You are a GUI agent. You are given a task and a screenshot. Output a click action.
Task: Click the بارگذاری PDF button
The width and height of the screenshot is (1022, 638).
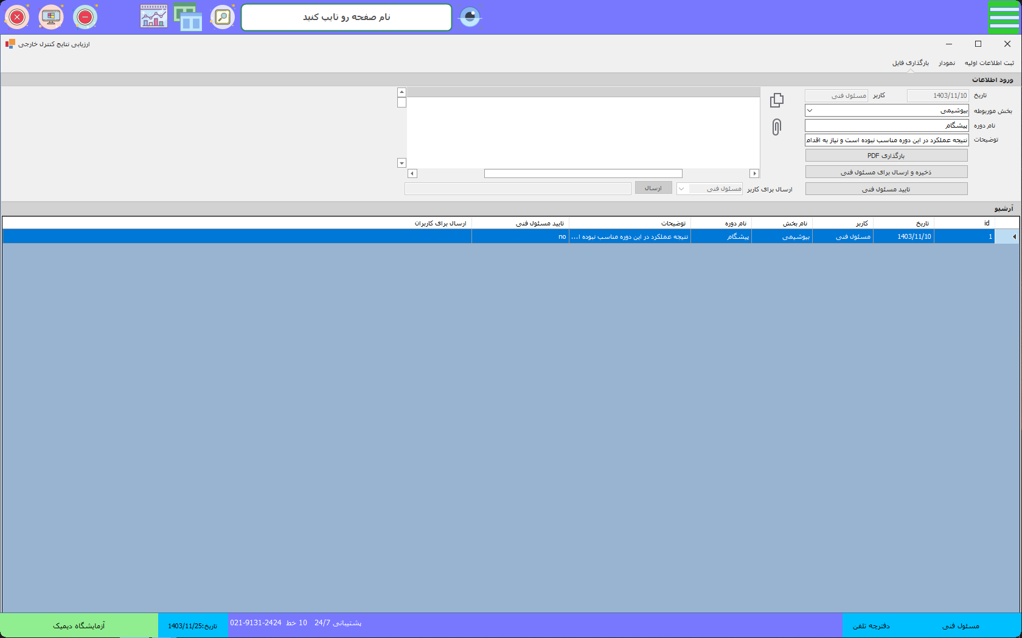coord(886,156)
